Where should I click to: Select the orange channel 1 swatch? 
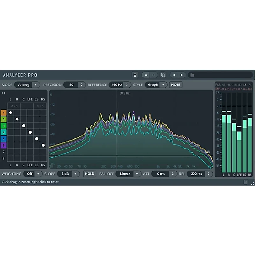pyautogui.click(x=4, y=113)
